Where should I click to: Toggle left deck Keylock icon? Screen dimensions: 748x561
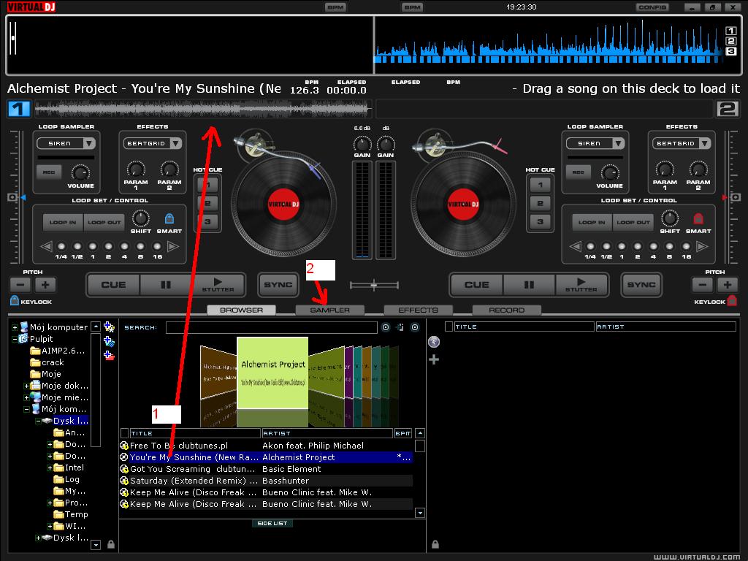point(15,300)
